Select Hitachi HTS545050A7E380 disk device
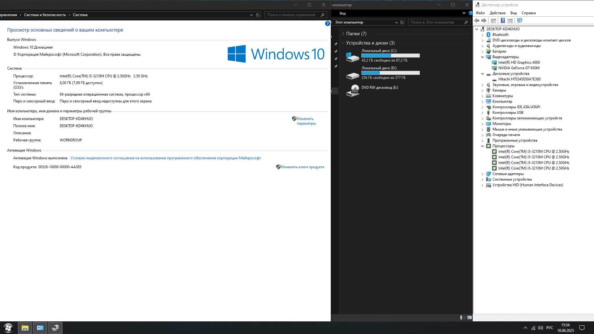The image size is (594, 334). [519, 79]
